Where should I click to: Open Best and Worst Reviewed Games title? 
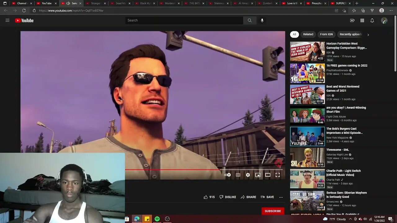(343, 89)
